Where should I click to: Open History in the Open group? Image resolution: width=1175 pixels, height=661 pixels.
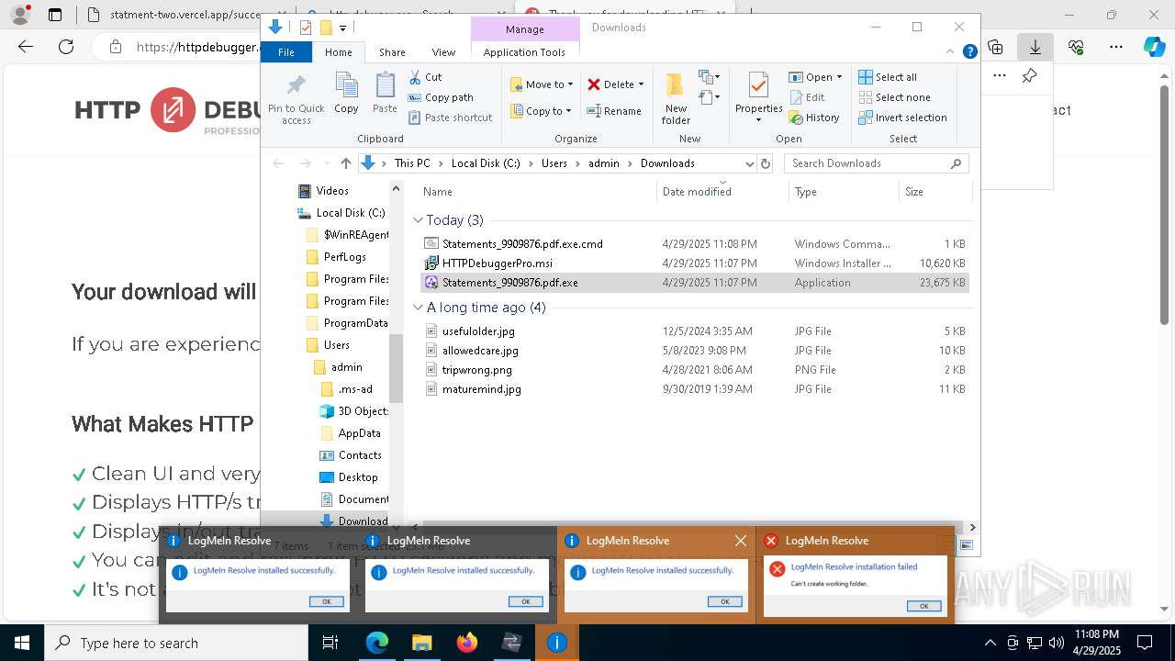click(x=813, y=118)
